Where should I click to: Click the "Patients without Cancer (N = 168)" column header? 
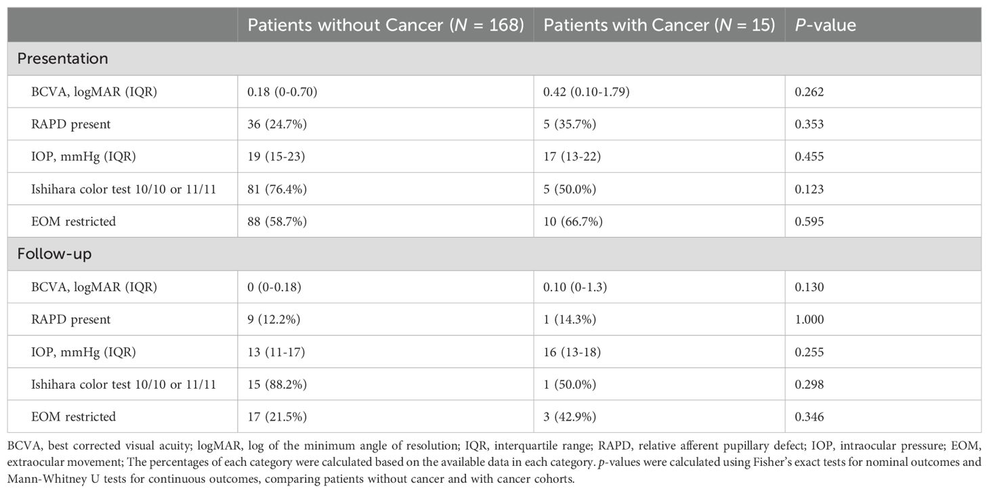(385, 26)
